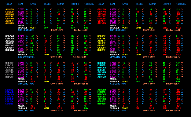Click the arrow after the 1440Min value 132 for AUDUSD in the AUD panel
This screenshot has height=117, width=191.
coord(90,9)
